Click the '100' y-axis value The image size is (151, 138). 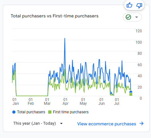pos(139,42)
